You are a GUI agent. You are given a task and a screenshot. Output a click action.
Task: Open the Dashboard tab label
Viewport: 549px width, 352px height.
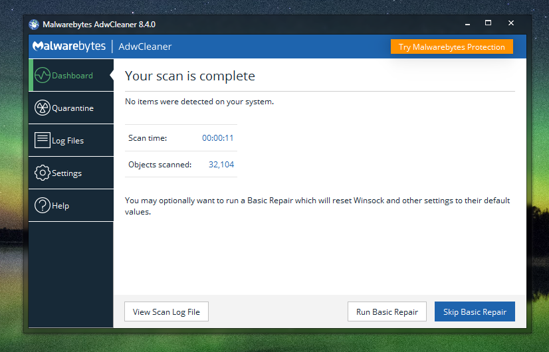[72, 76]
